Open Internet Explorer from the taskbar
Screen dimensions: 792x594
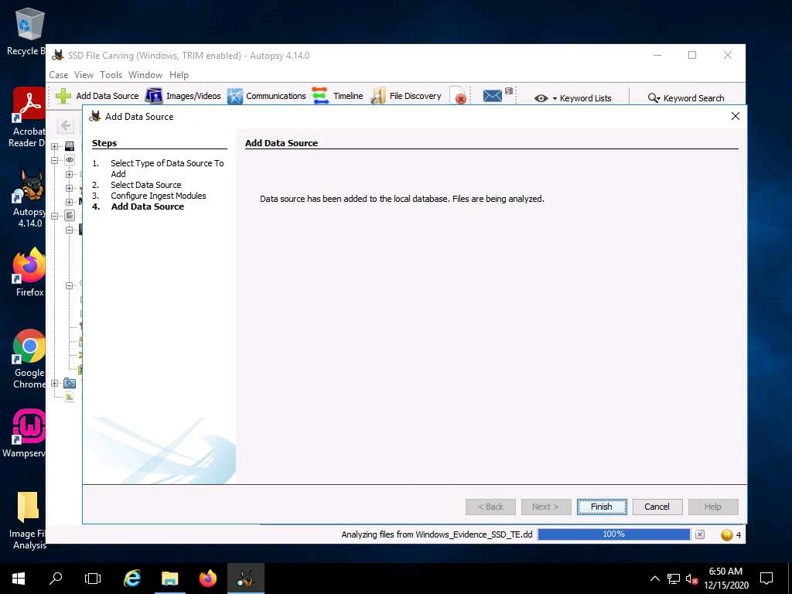pyautogui.click(x=132, y=579)
